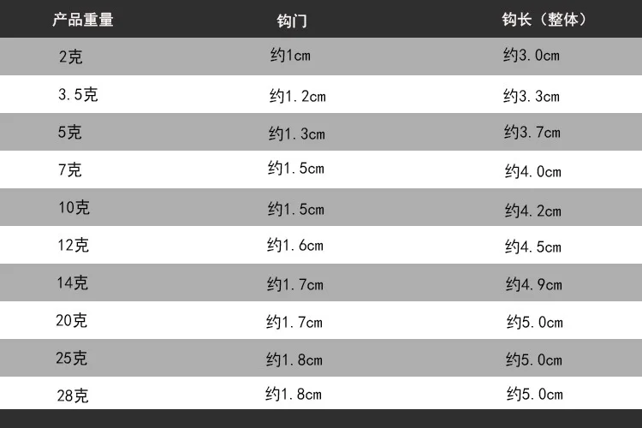The image size is (642, 428).
Task: Click the 约1.6cm hook gap value
Action: [x=295, y=246]
